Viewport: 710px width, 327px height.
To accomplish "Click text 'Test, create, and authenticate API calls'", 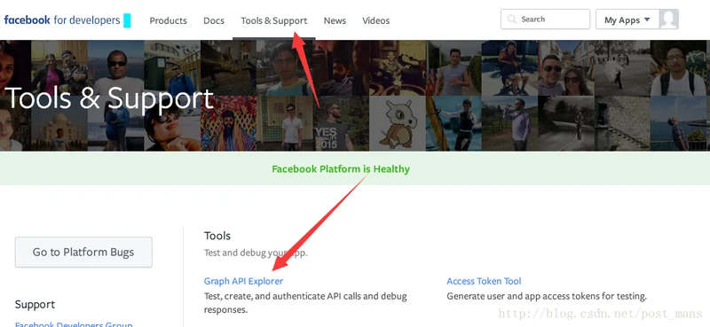I will point(284,296).
